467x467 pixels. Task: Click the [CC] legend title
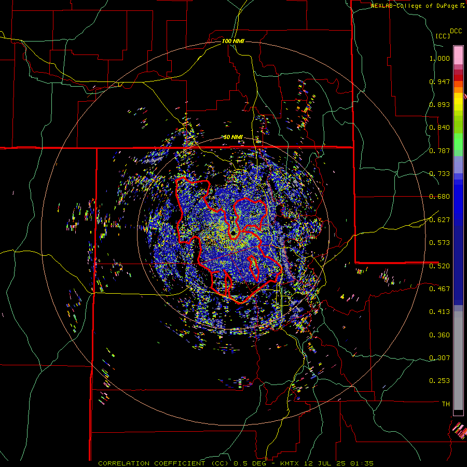443,36
